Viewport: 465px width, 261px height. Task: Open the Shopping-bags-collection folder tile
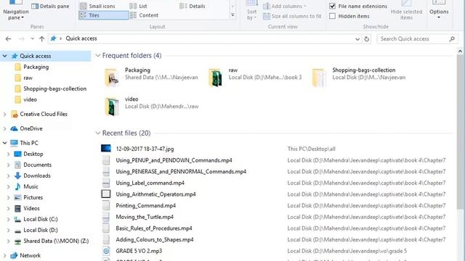(x=359, y=78)
